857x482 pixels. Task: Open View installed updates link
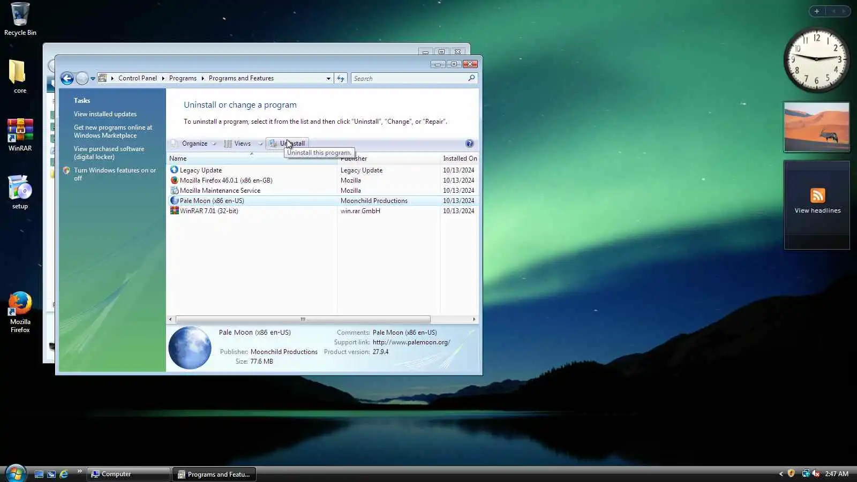105,114
